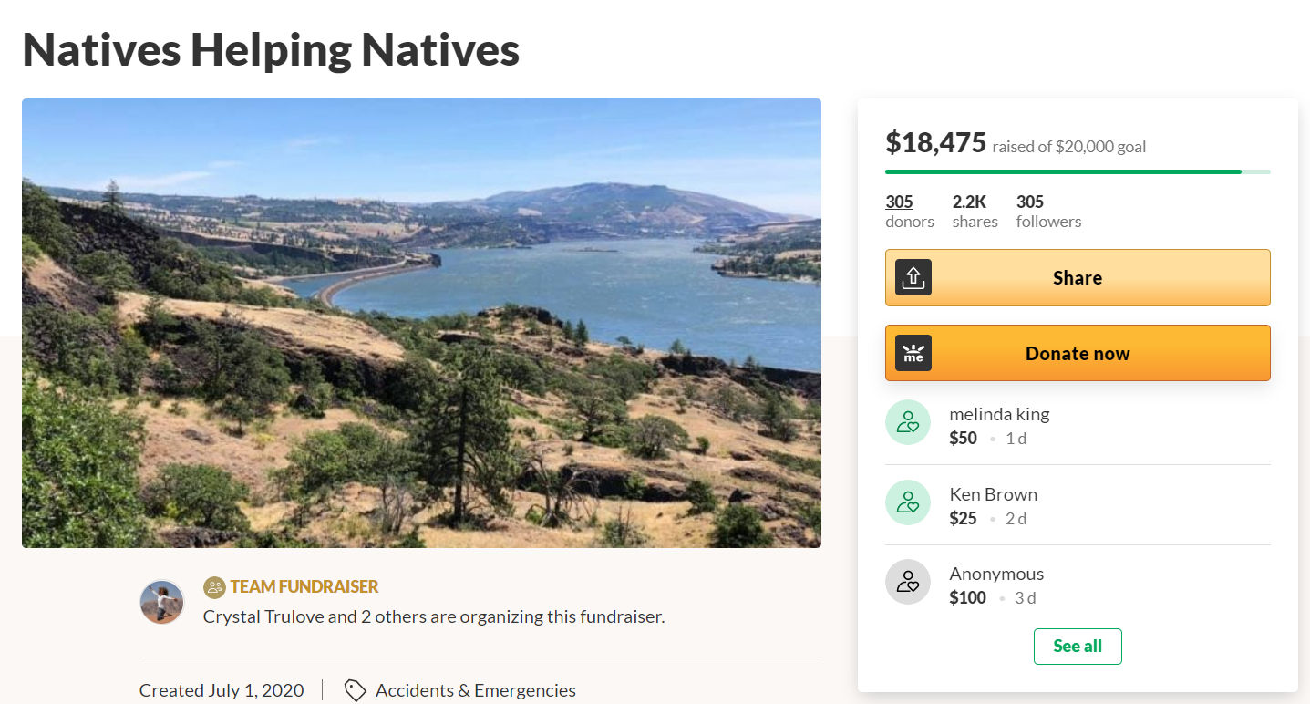Viewport: 1310px width, 704px height.
Task: Open the Accidents & Emergencies category
Action: tap(475, 690)
